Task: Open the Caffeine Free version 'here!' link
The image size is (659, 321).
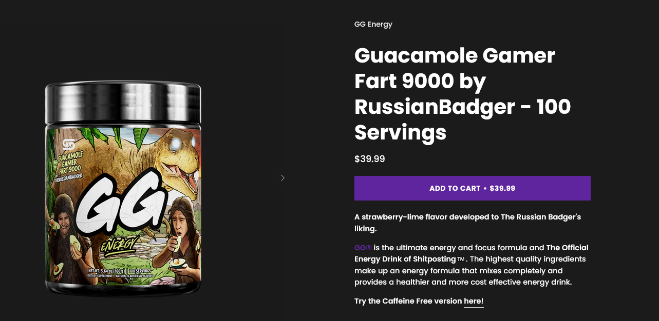Action: (x=474, y=301)
